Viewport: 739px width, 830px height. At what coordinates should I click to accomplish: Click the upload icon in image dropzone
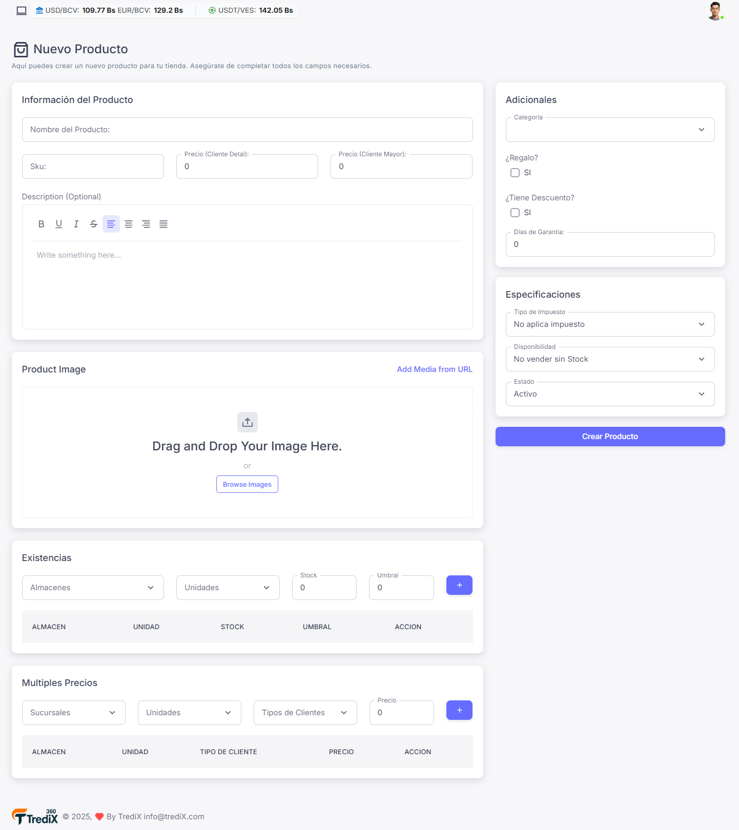pyautogui.click(x=248, y=422)
